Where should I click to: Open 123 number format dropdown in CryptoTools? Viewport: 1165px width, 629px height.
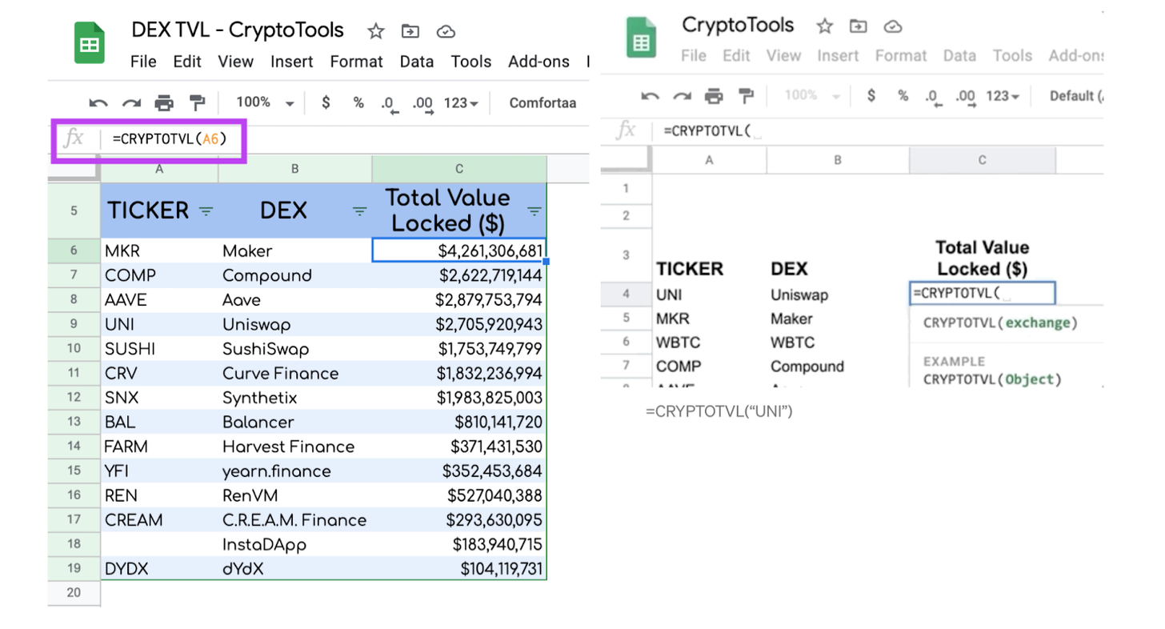pos(1003,96)
